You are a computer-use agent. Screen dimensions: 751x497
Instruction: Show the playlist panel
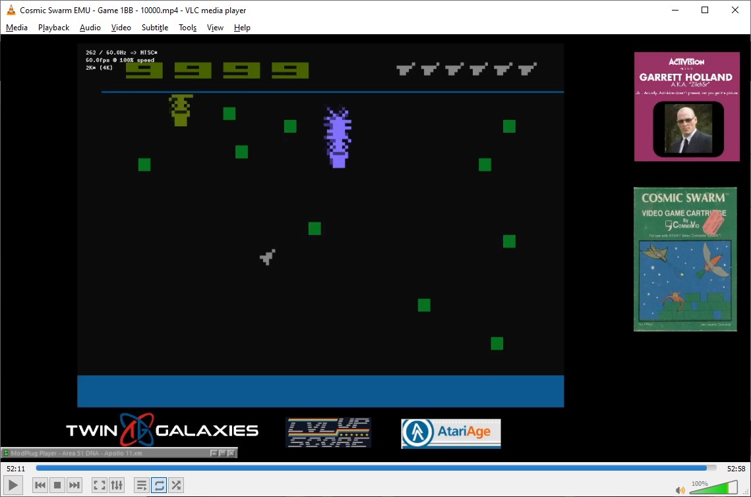(142, 485)
